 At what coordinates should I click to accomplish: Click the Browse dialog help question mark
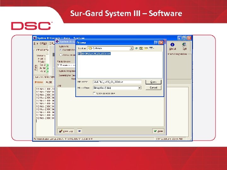coord(156,42)
